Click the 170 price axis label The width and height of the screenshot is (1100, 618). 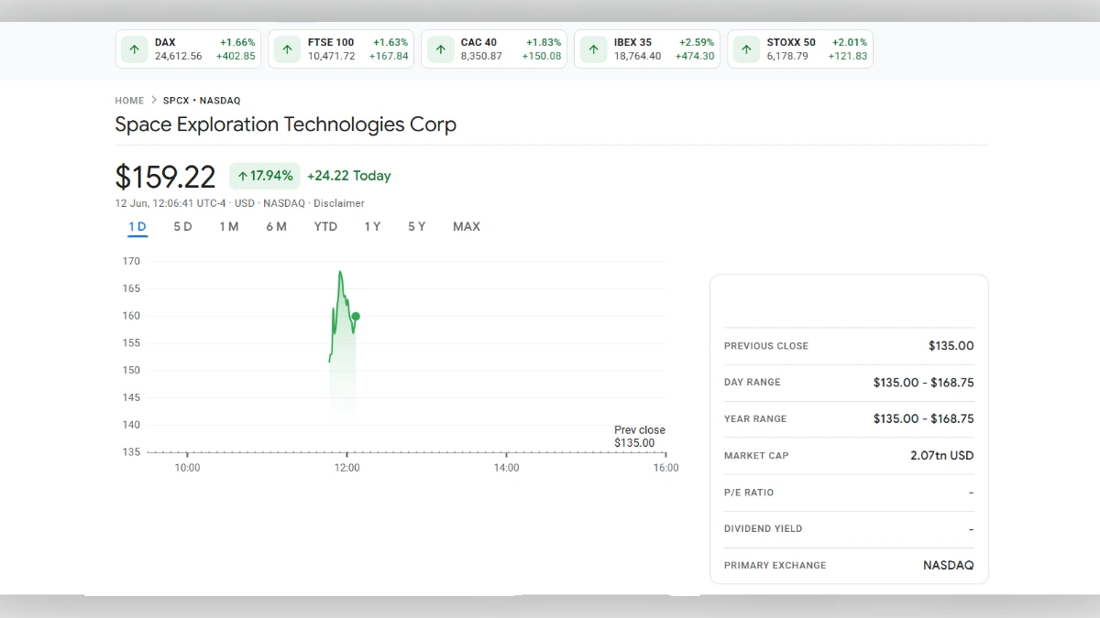tap(131, 262)
